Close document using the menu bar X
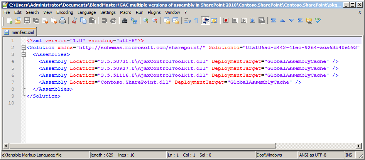This screenshot has height=160, width=365. point(360,13)
